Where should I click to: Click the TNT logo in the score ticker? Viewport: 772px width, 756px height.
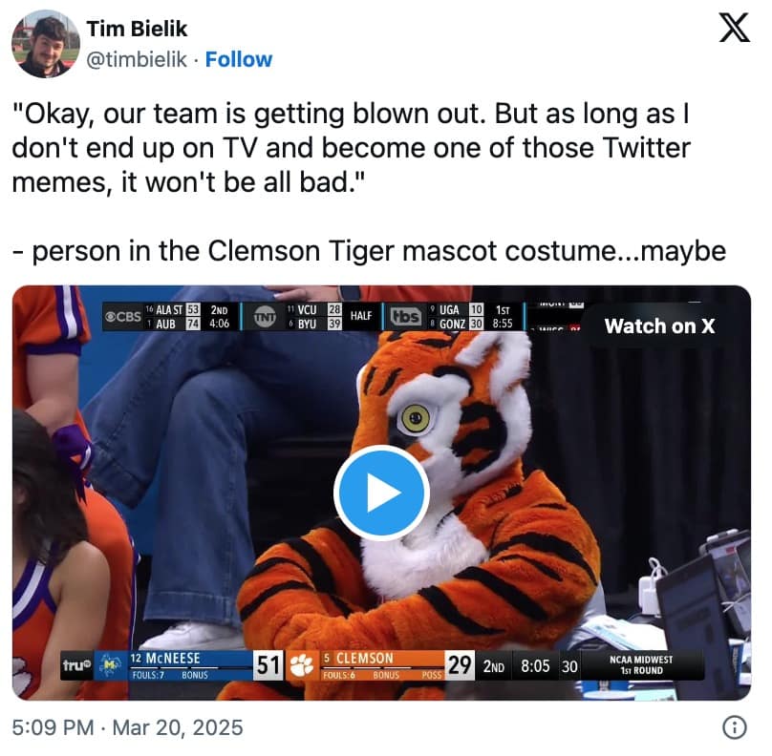tap(266, 317)
